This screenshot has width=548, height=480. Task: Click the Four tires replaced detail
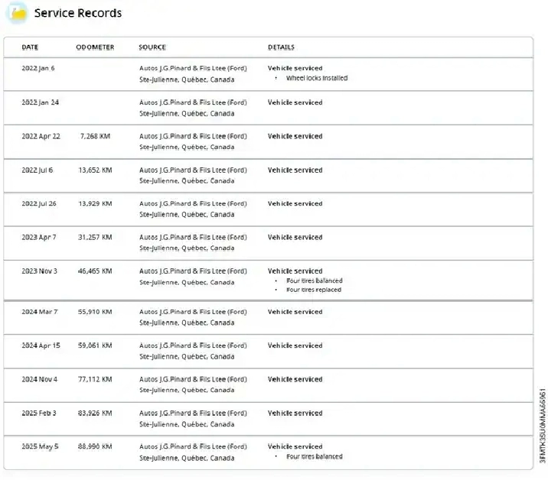(314, 290)
